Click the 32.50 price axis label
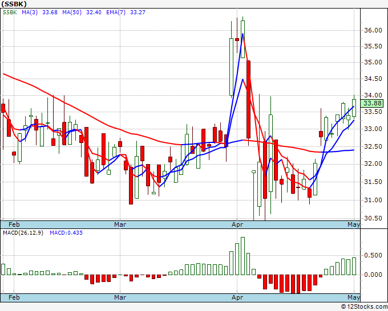388x311 pixels. pos(373,146)
